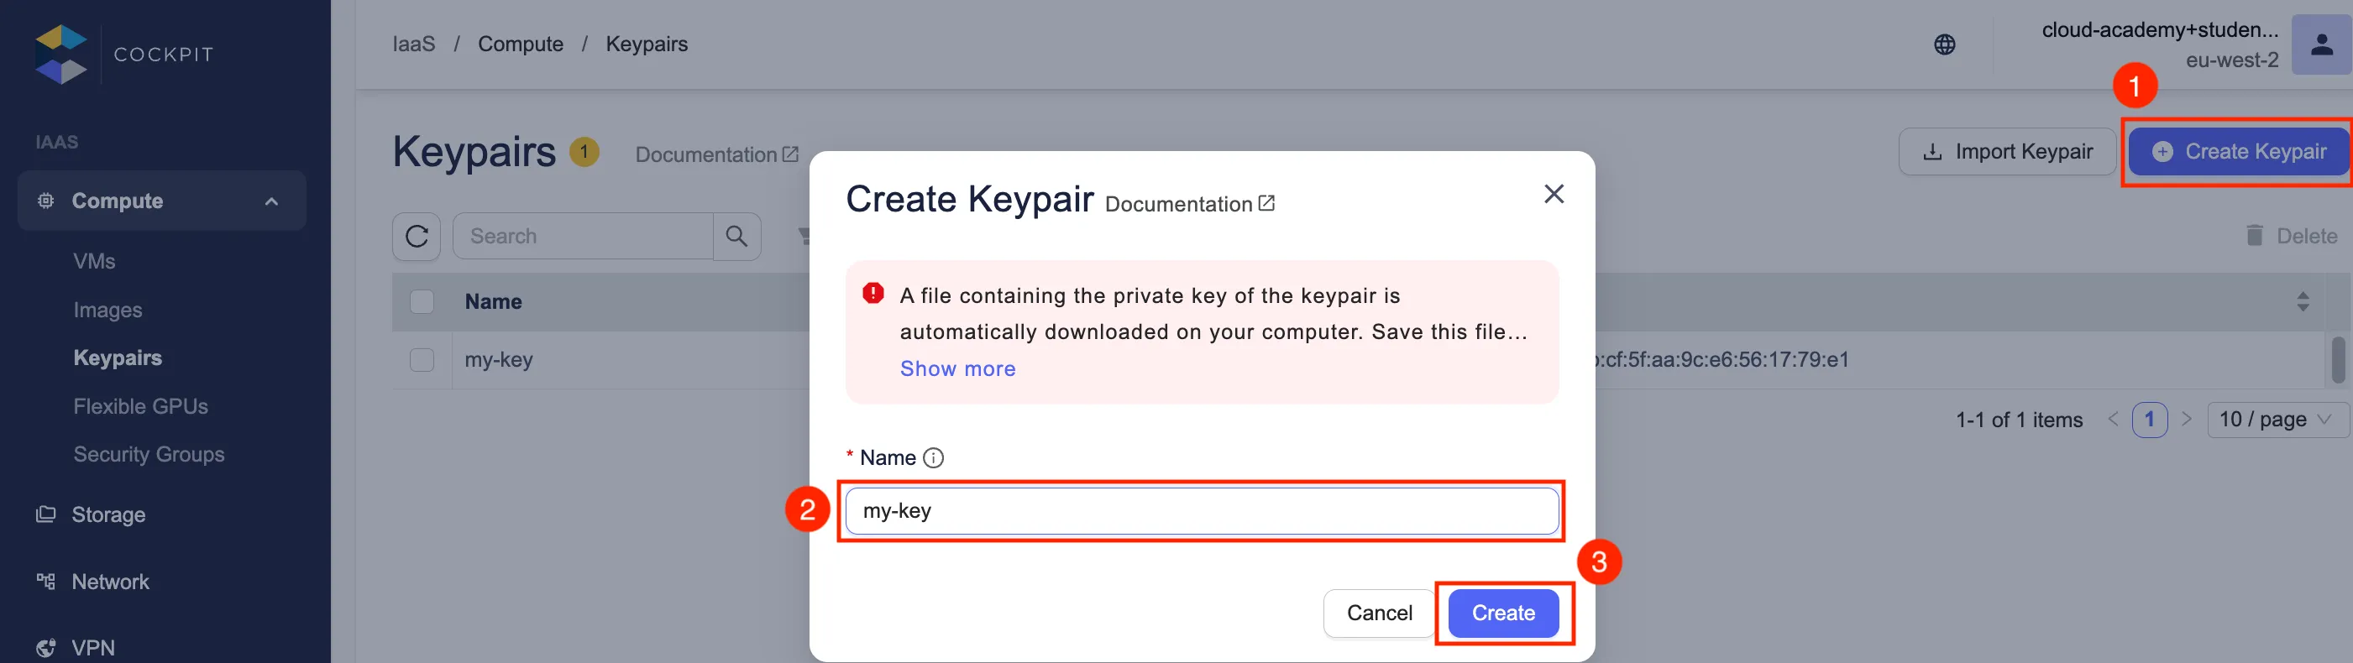Close the Create Keypair dialog
Screen dimensions: 2353x663
click(1553, 195)
